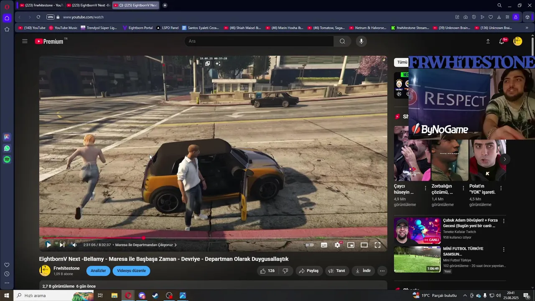Enter fullscreen mode
This screenshot has height=301, width=535.
[377, 245]
